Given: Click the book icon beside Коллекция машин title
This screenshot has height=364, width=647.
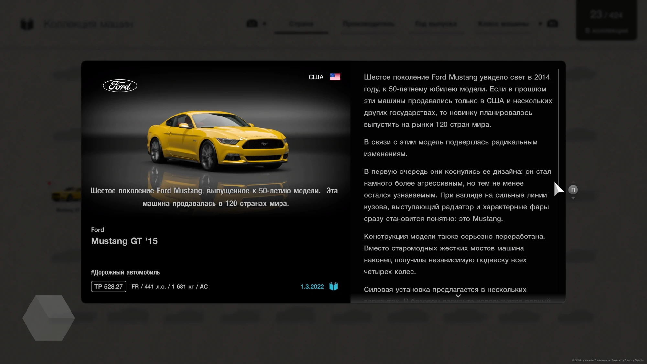Looking at the screenshot, I should pyautogui.click(x=27, y=24).
